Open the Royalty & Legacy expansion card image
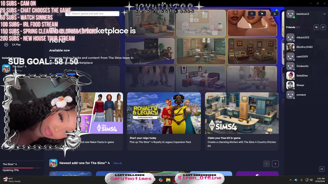 coord(164,113)
